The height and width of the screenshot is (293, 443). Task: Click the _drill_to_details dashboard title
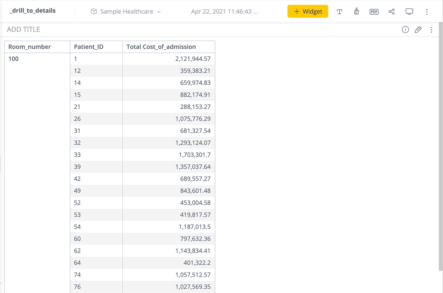tap(33, 10)
